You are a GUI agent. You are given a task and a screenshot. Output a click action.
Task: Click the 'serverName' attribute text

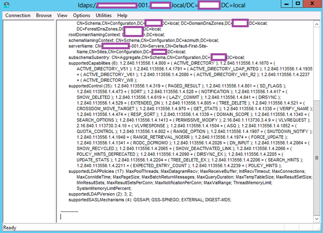click(x=81, y=46)
